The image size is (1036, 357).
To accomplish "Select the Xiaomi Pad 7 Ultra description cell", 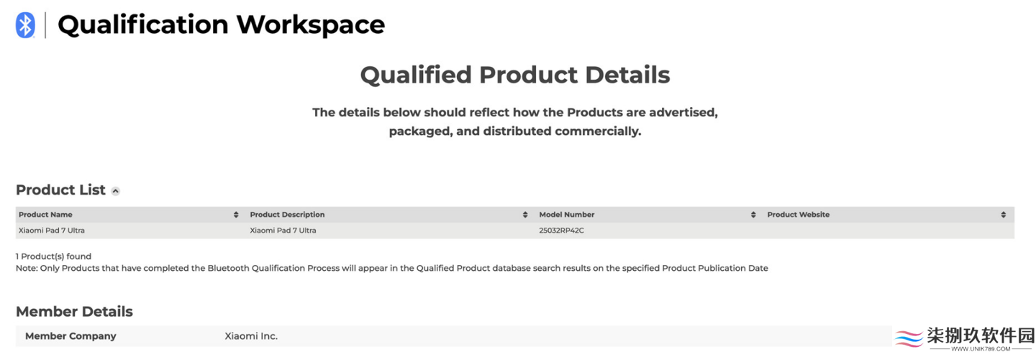I will [283, 231].
